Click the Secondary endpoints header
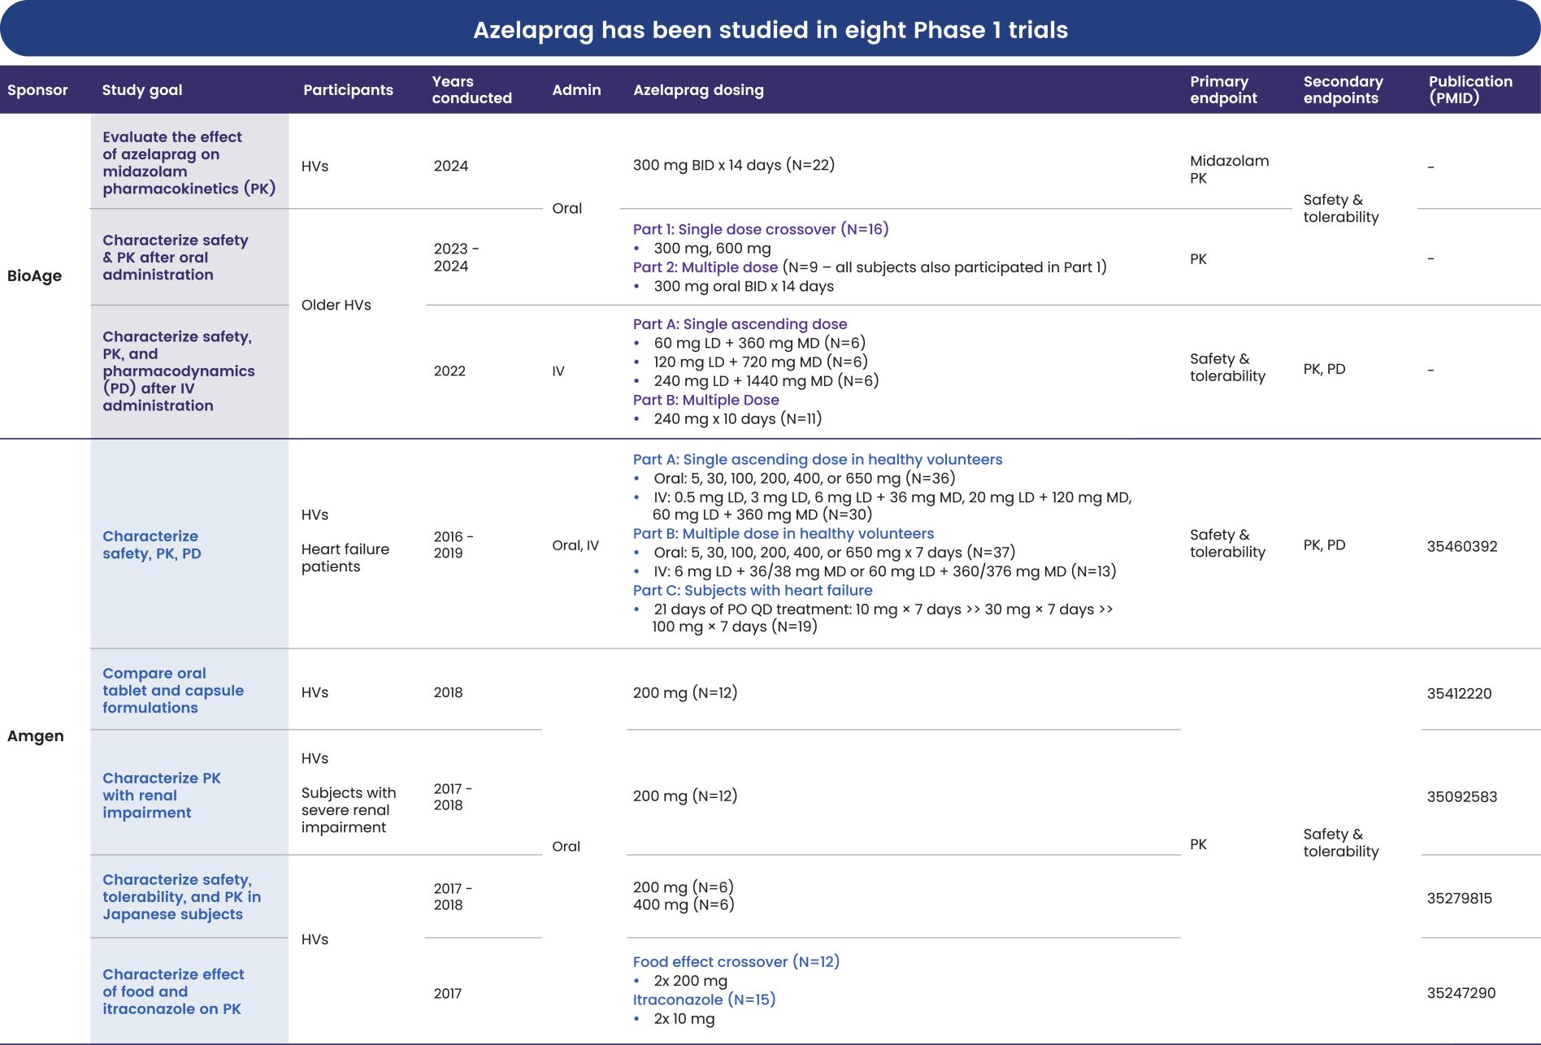The image size is (1541, 1045). [1343, 90]
